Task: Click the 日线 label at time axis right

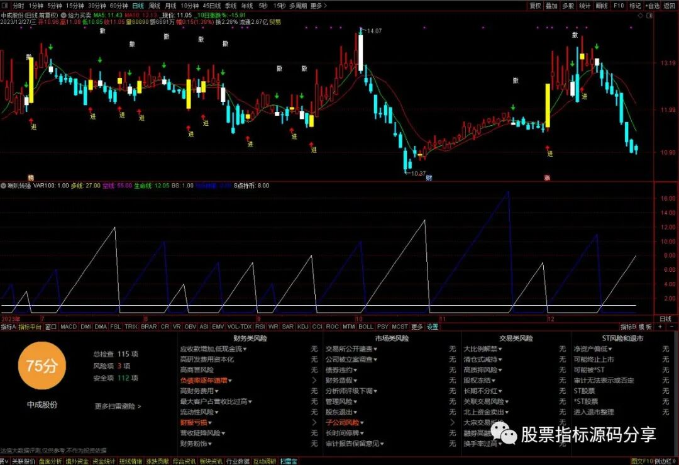Action: click(666, 319)
